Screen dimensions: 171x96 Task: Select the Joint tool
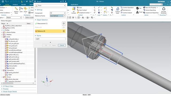21,10
